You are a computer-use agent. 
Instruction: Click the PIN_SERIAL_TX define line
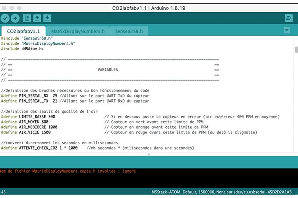point(75,101)
